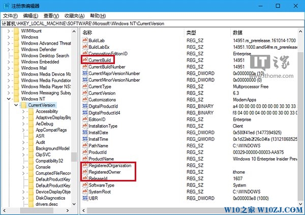This screenshot has width=305, height=215.
Task: Click the CurrentMajorVersionNumber DWORD icon
Action: [85, 73]
